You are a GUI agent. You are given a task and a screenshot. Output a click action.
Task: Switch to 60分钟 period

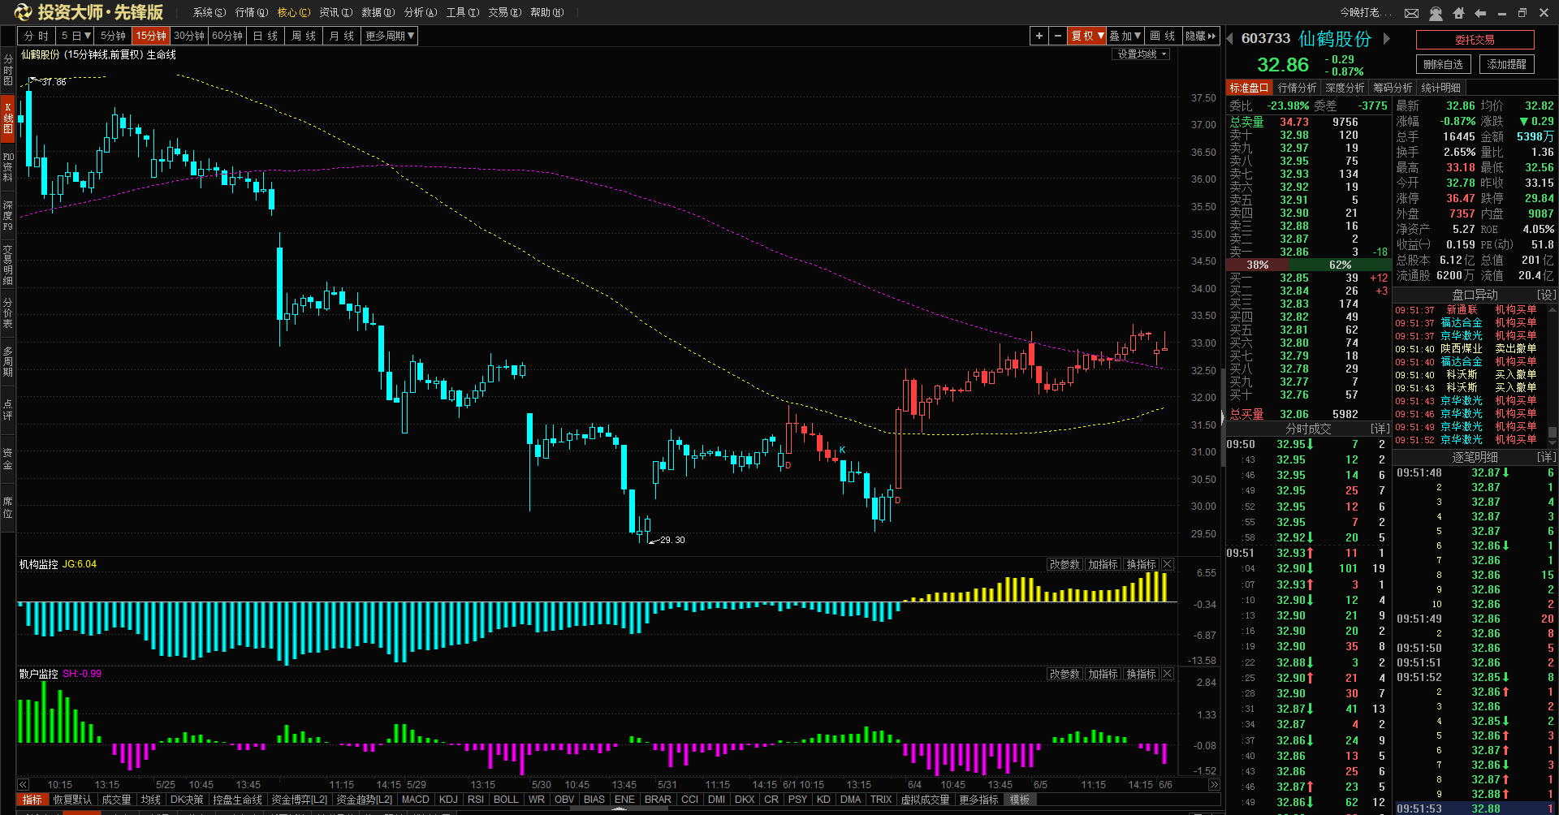click(227, 36)
